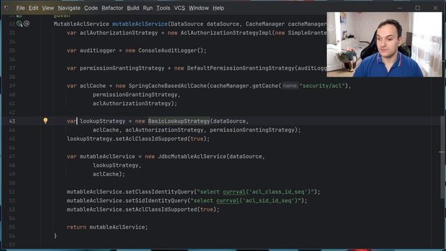Screen dimensions: 446x251
Task: Open the Help menu
Action: click(x=218, y=8)
